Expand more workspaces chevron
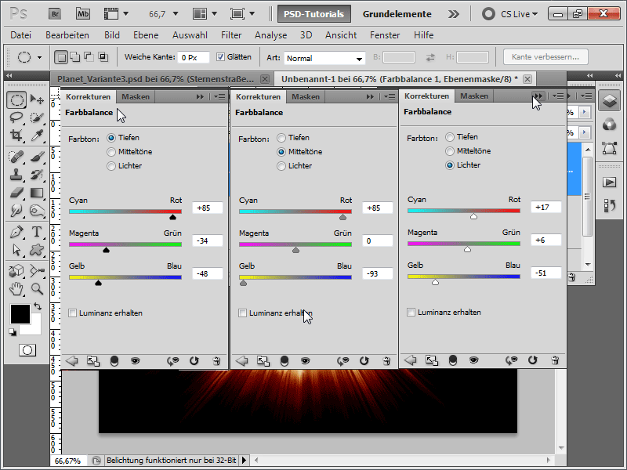Image resolution: width=627 pixels, height=470 pixels. pos(454,14)
